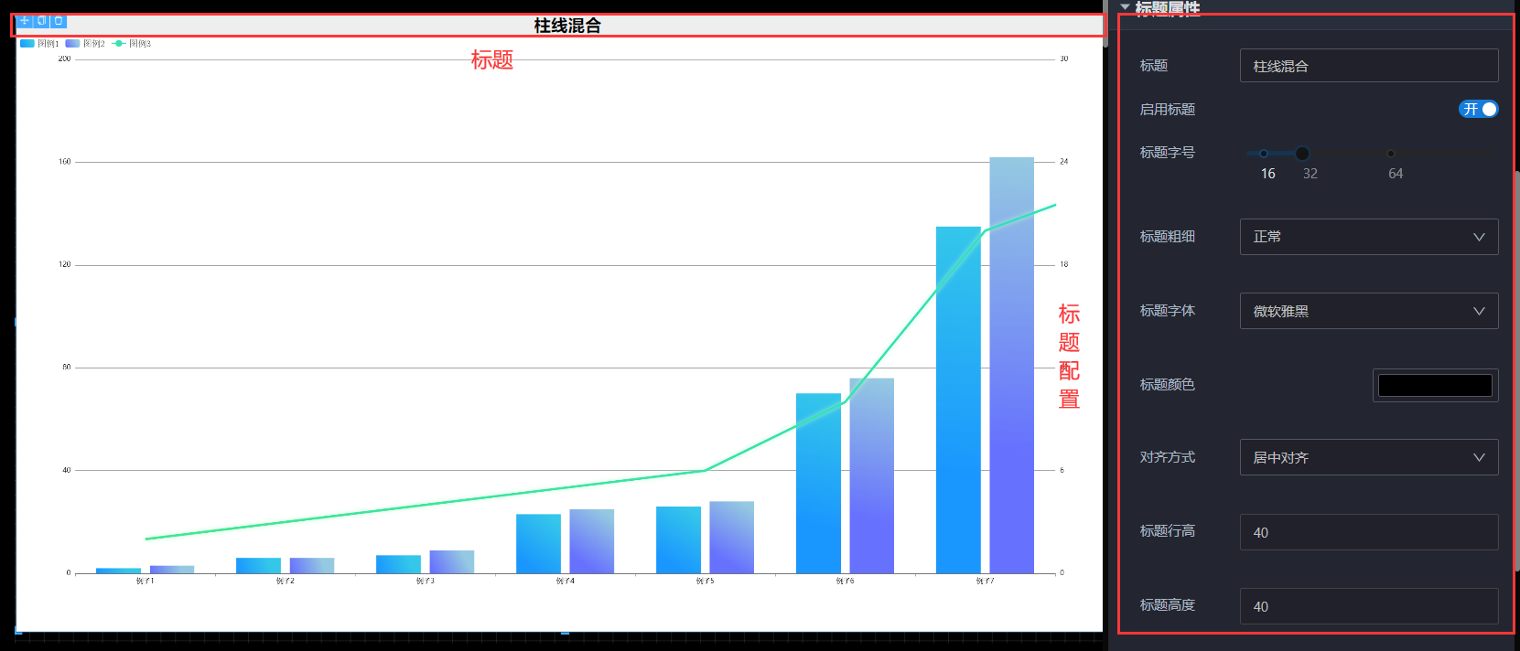Click the tallest bar for 例子7

(1011, 366)
